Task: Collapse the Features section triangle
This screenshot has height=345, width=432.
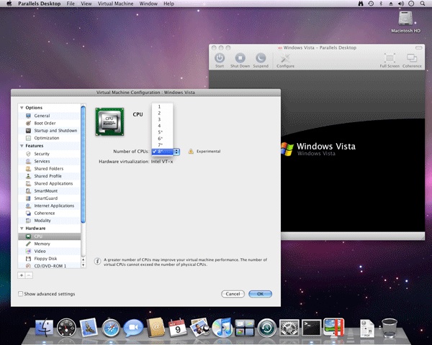Action: 22,146
